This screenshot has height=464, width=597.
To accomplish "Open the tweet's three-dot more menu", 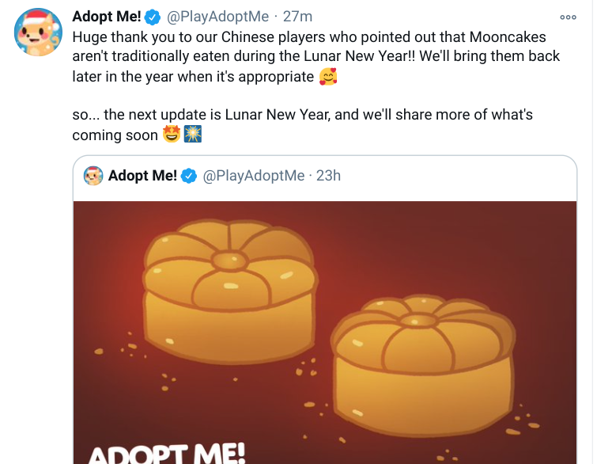I will point(568,17).
